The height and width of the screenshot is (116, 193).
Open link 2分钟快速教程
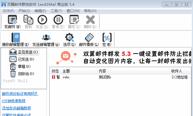(14, 101)
